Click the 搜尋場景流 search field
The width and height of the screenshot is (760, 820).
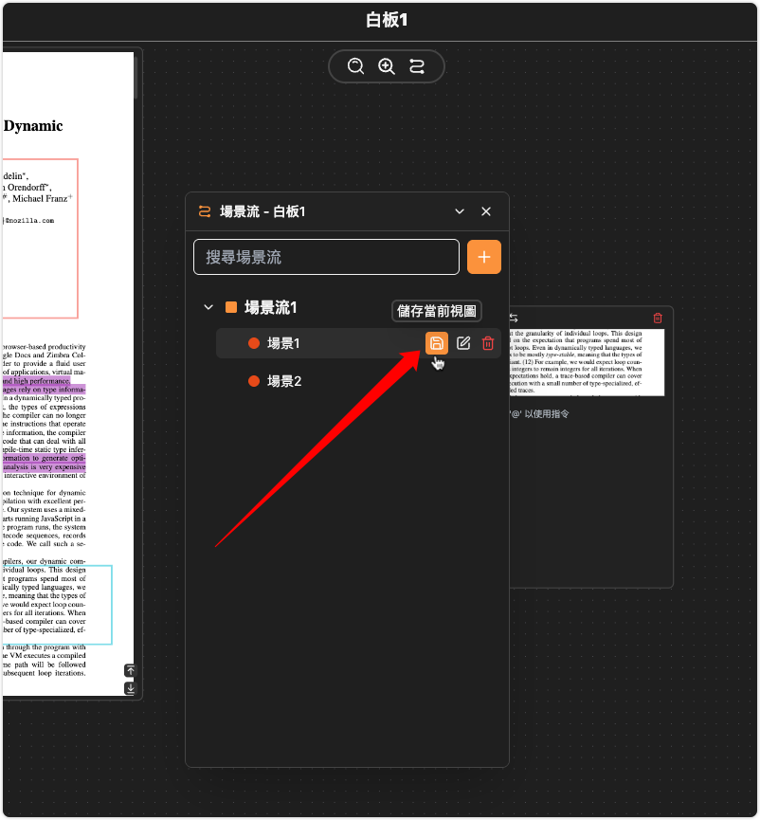tap(326, 257)
